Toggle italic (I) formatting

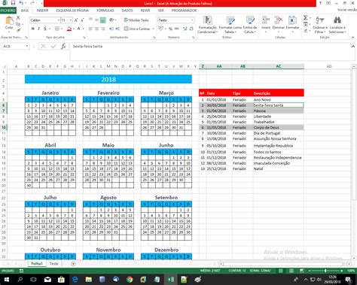click(x=38, y=29)
